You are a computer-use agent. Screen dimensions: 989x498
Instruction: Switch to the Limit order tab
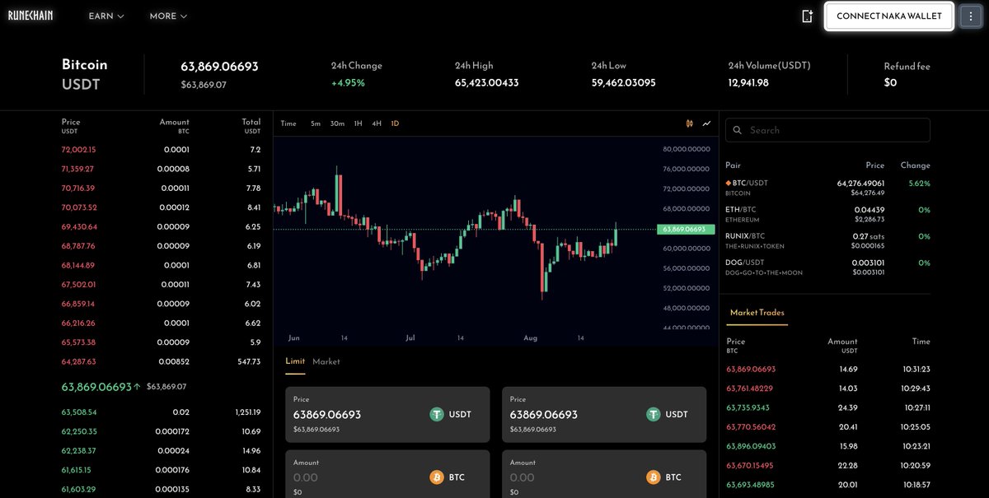pyautogui.click(x=295, y=361)
